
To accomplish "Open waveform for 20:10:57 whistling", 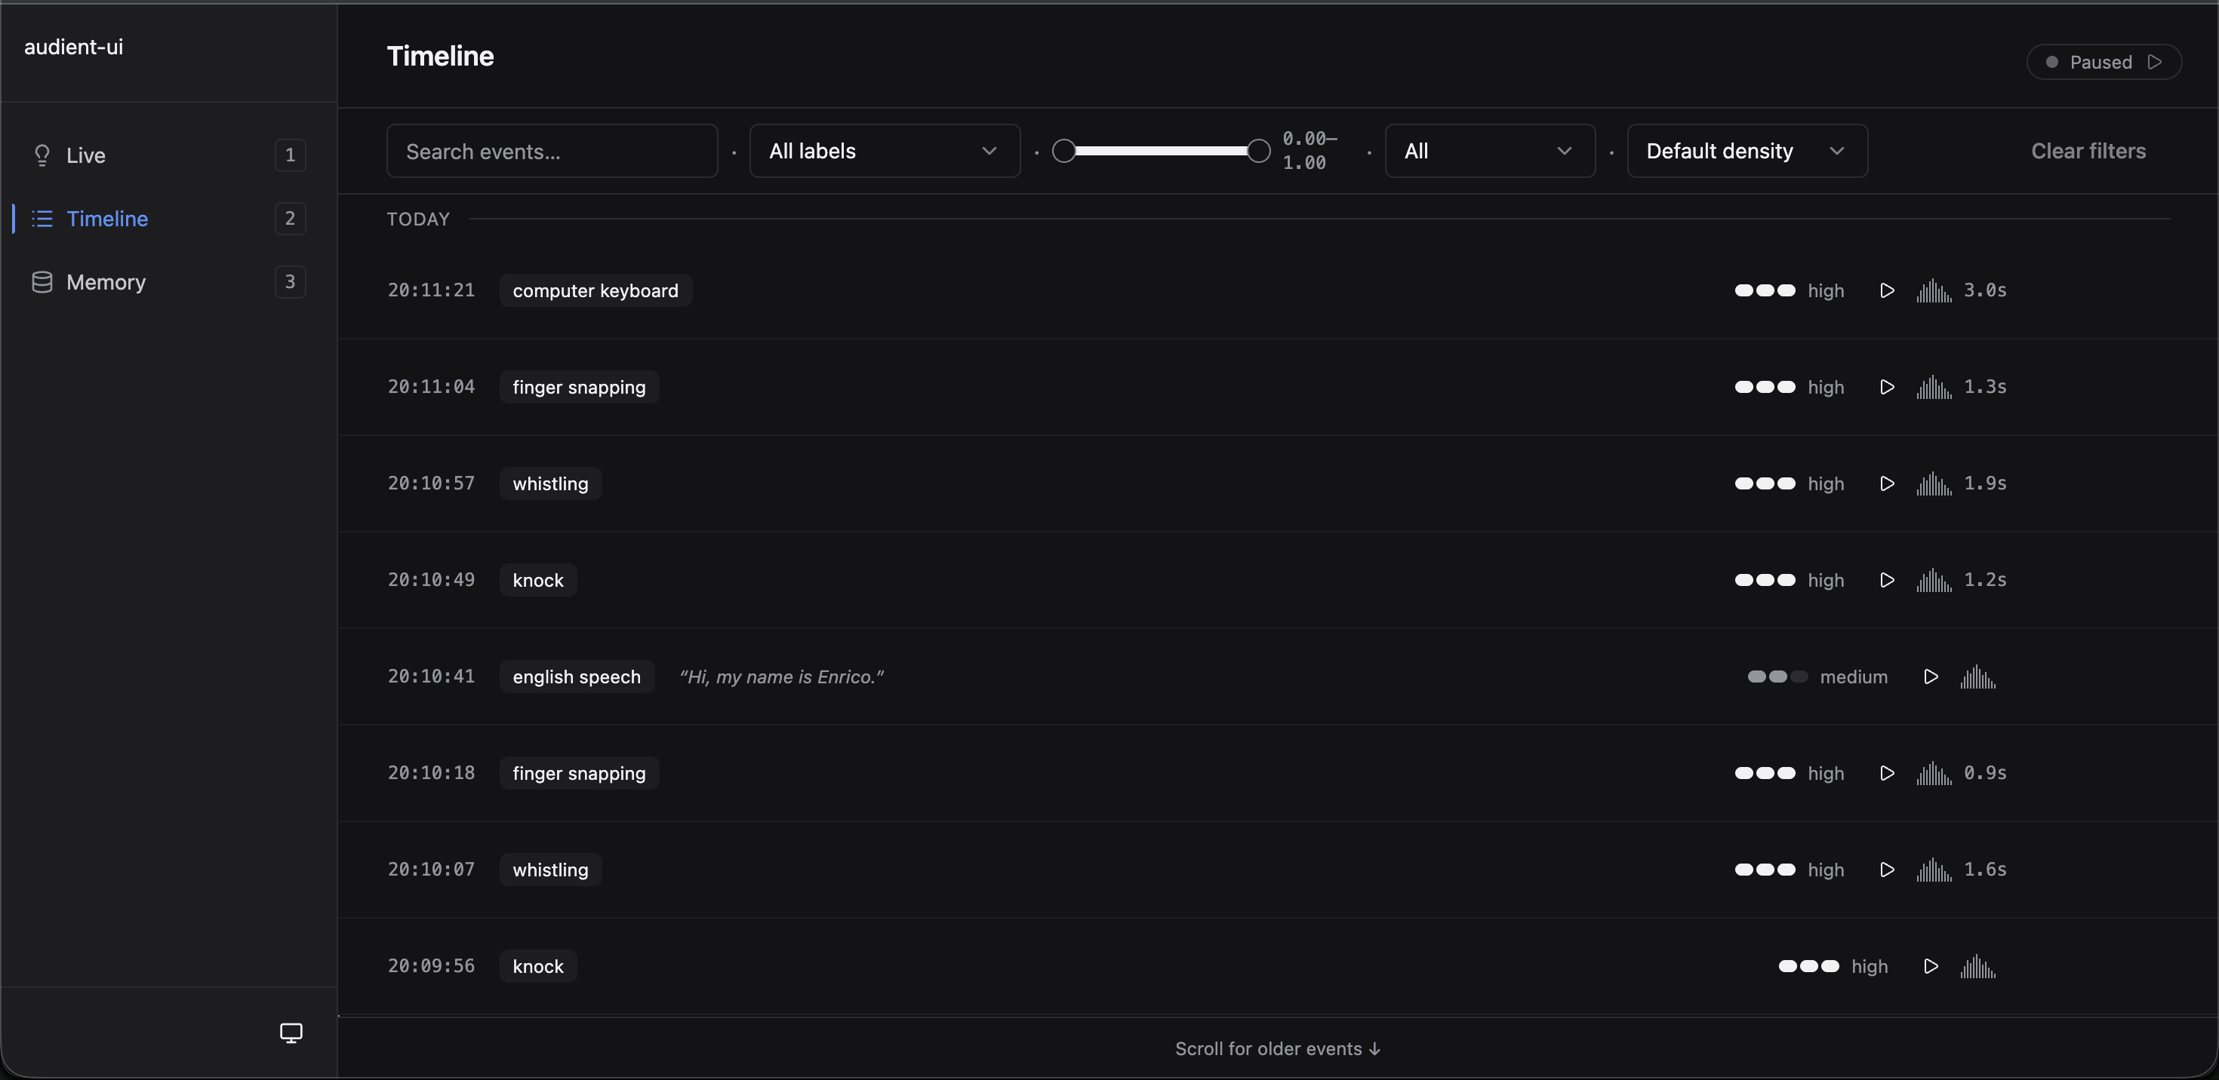I will tap(1934, 483).
